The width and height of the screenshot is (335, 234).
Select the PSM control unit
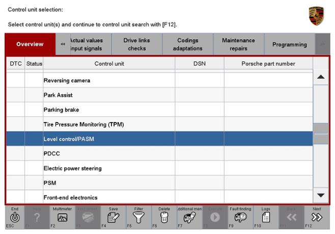click(x=159, y=183)
